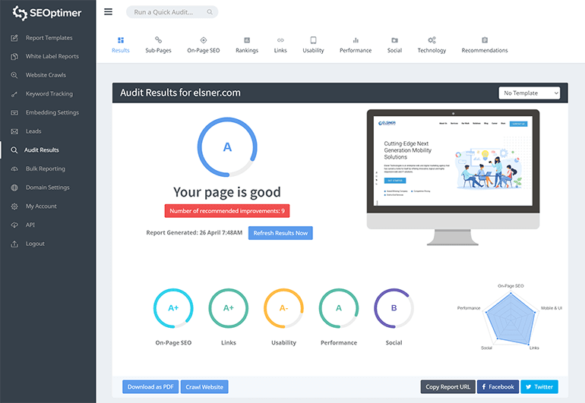Click the Social tab icon
This screenshot has height=403, width=585.
(x=394, y=40)
